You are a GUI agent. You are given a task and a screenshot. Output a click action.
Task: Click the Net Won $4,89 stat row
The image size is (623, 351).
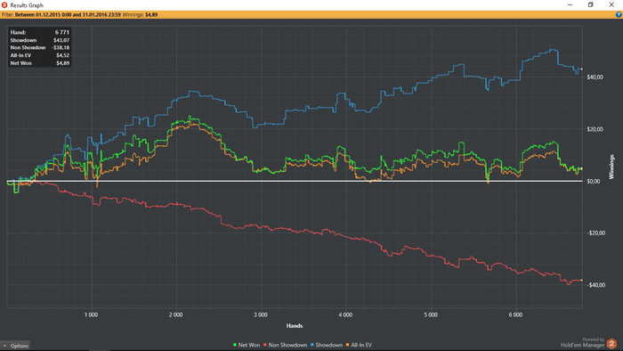point(40,63)
